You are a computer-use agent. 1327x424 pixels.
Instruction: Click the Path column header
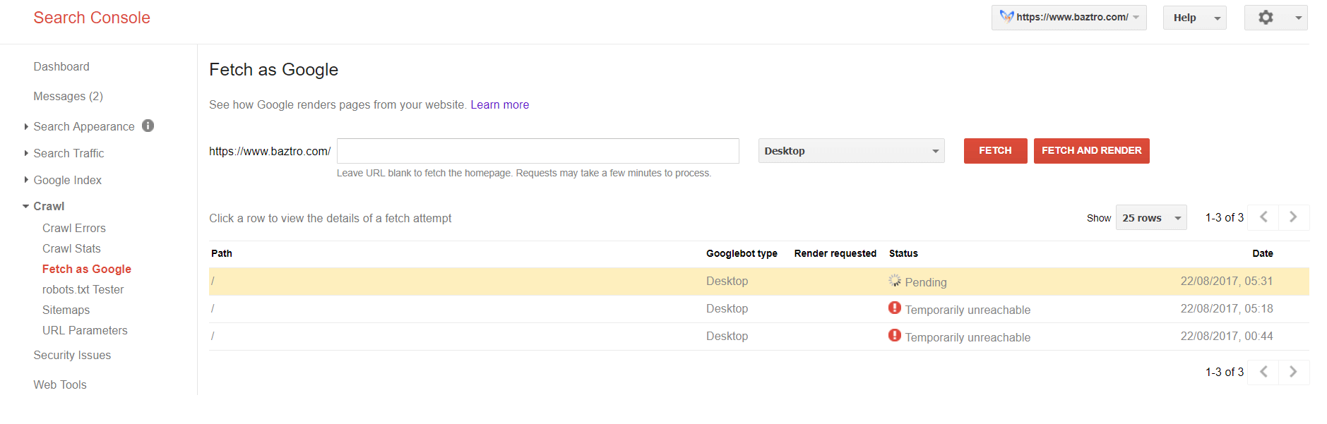click(221, 253)
